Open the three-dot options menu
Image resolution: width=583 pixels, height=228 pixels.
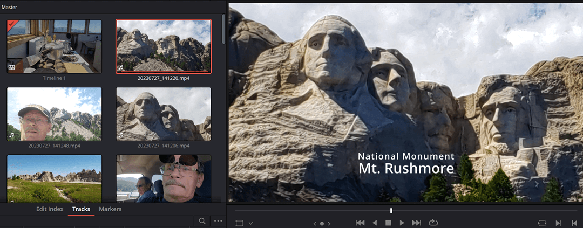pyautogui.click(x=218, y=221)
